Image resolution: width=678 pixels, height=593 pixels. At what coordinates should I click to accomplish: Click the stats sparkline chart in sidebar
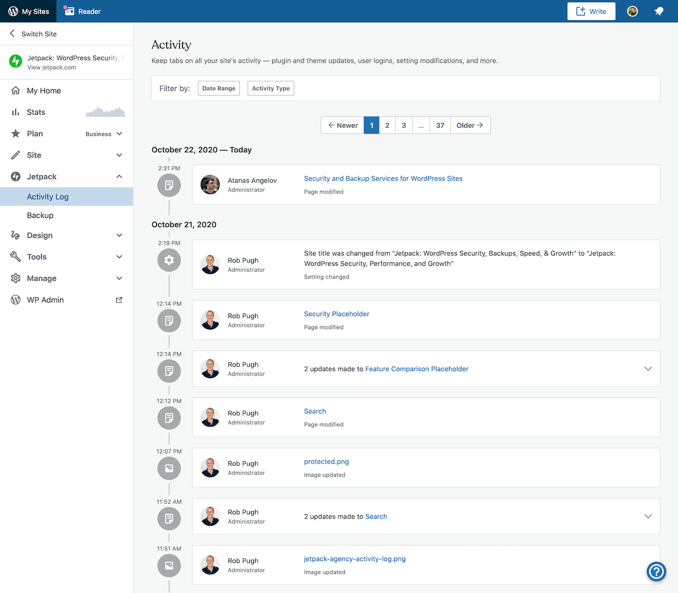[x=105, y=112]
